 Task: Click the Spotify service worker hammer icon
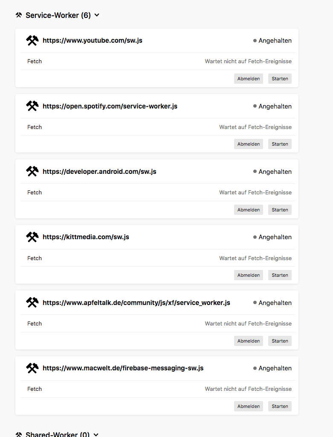32,106
